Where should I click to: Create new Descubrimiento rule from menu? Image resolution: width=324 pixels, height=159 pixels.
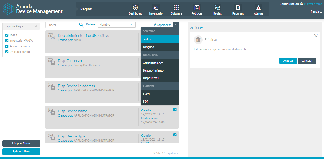(x=160, y=70)
